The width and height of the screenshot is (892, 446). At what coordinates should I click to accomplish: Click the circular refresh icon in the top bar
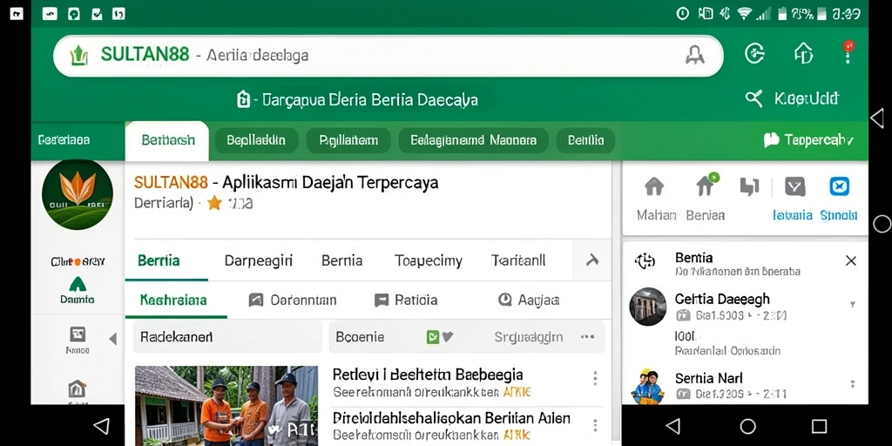pyautogui.click(x=754, y=54)
